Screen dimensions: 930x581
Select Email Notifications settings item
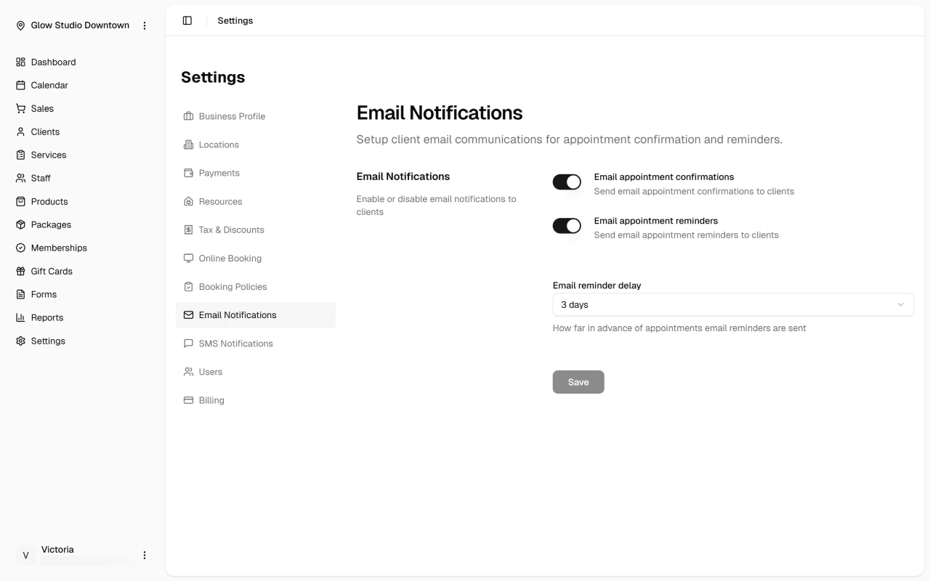(256, 314)
